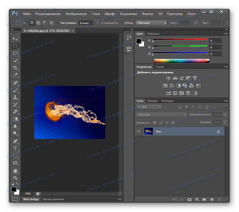Select the Blur tool
The height and width of the screenshot is (212, 239).
pos(15,126)
